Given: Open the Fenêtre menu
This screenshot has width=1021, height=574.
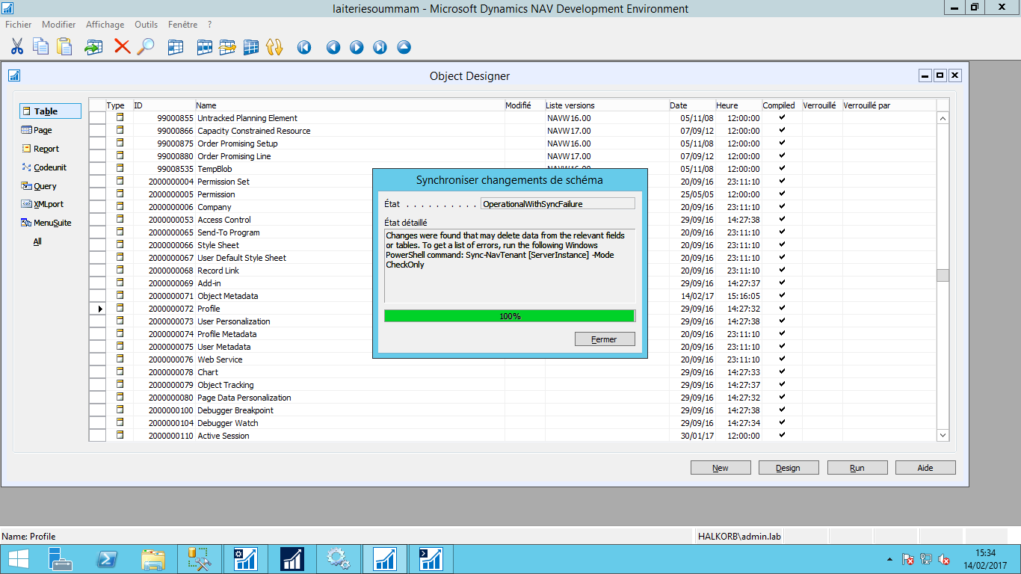Looking at the screenshot, I should click(182, 25).
